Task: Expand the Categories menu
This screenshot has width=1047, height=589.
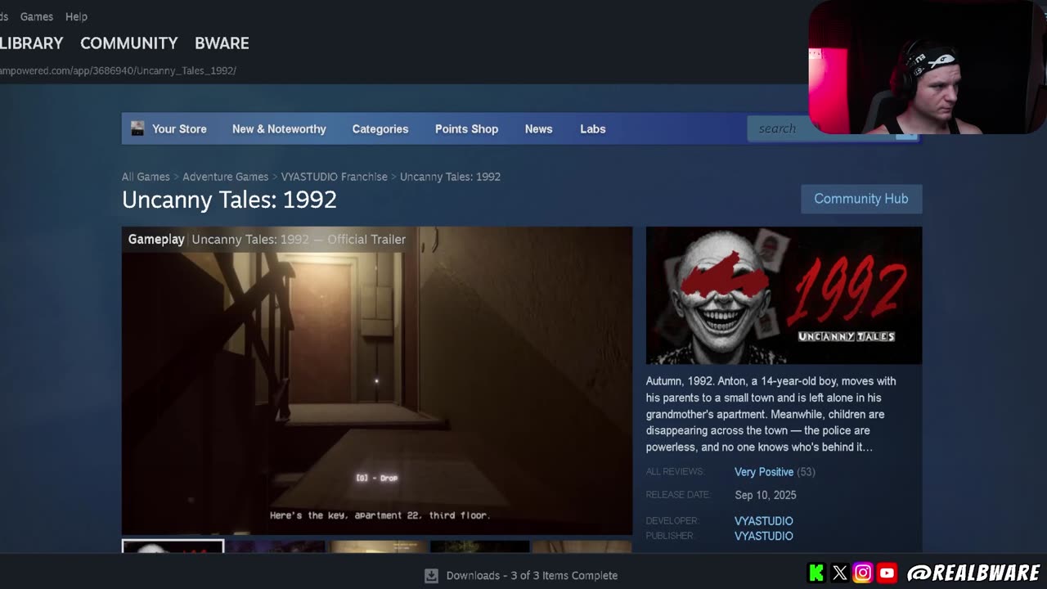Action: pyautogui.click(x=380, y=129)
